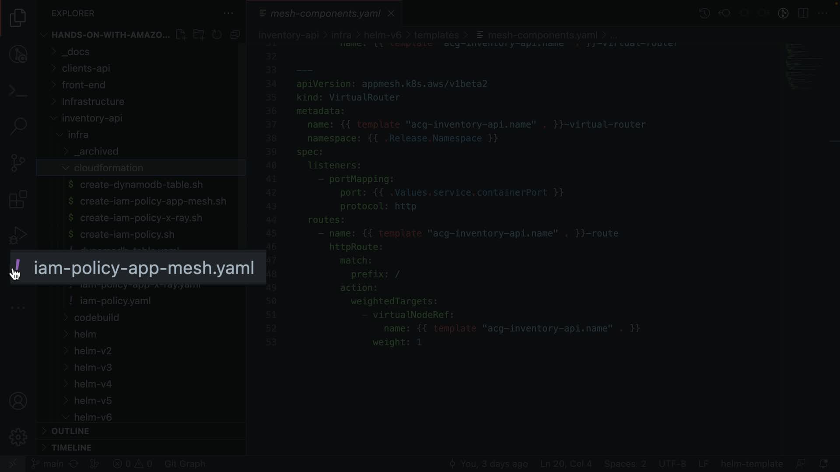
Task: Open the Accounts icon
Action: tap(18, 401)
